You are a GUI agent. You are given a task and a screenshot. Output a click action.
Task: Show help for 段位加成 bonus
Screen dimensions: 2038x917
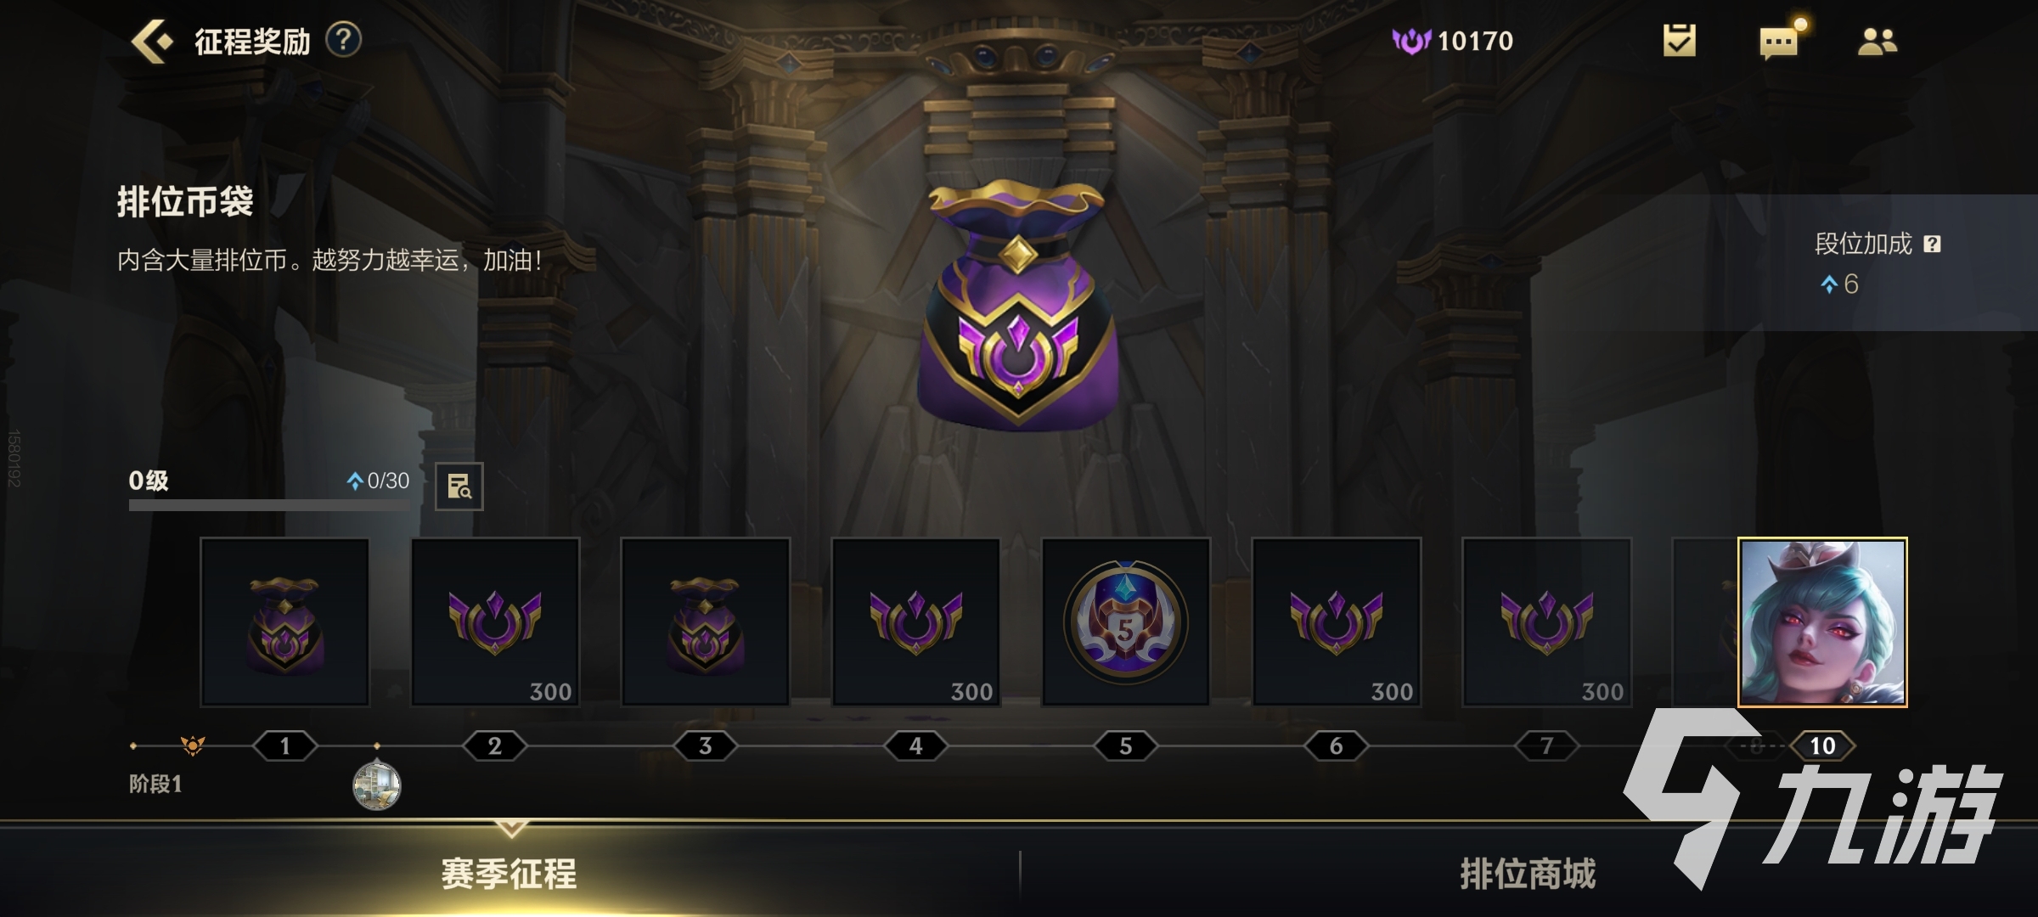coord(1932,245)
